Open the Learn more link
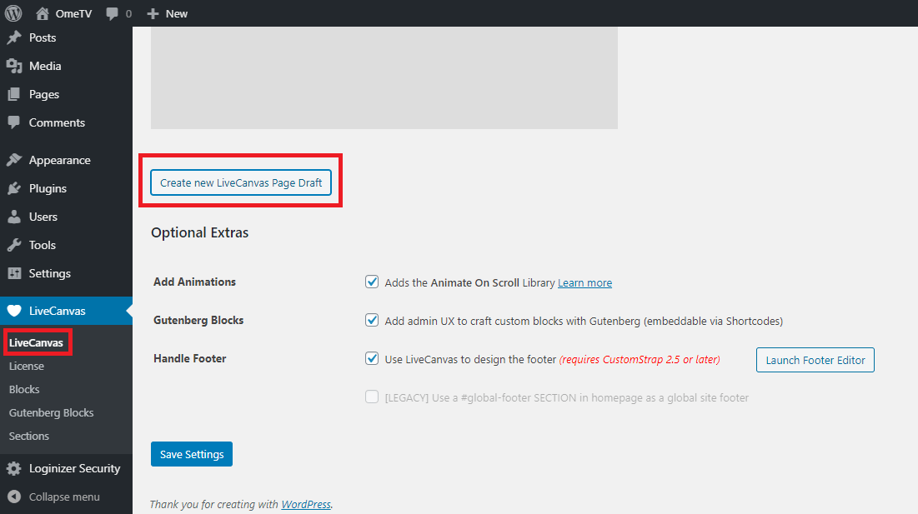The image size is (918, 514). (x=584, y=283)
